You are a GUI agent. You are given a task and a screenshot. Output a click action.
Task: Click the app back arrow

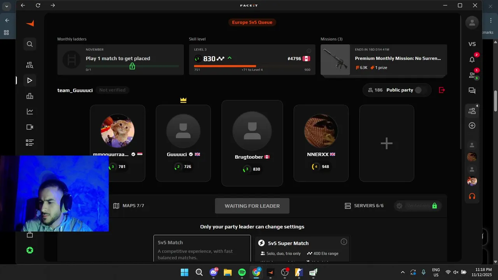[x=23, y=5]
